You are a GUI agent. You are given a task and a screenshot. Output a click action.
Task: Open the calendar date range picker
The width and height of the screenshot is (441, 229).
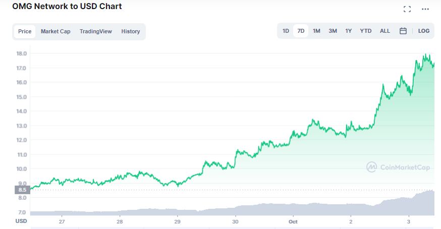pyautogui.click(x=403, y=31)
